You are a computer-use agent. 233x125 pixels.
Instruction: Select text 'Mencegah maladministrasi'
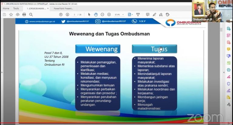[149, 106]
